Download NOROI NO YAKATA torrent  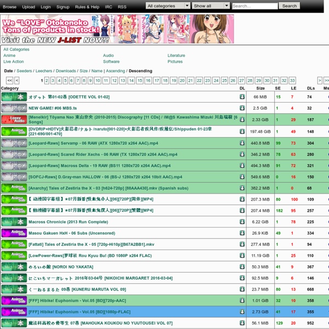pos(242,266)
